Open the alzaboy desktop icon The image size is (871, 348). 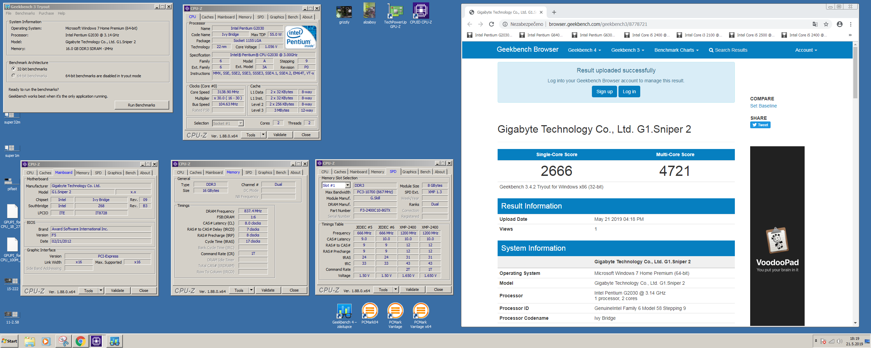369,14
